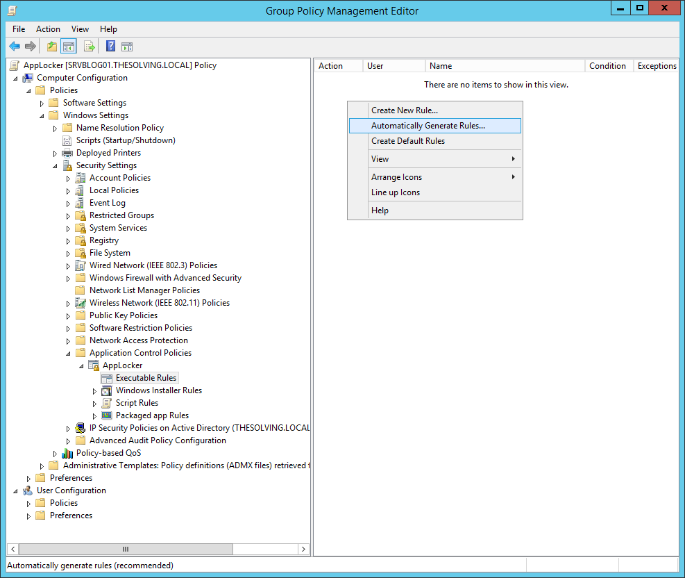Click the Packaged app Rules icon
Viewport: 685px width, 578px height.
click(x=107, y=415)
